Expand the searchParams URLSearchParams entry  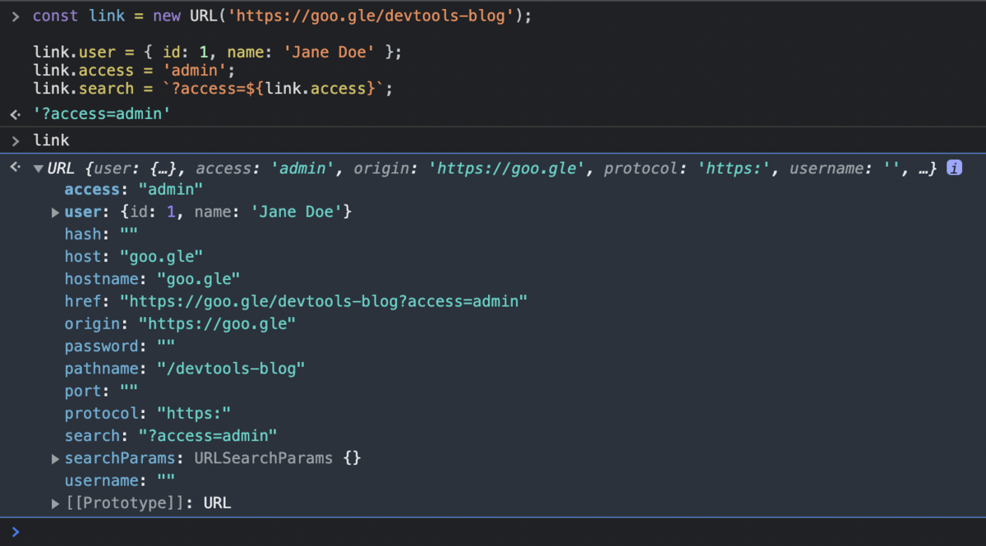click(x=56, y=458)
